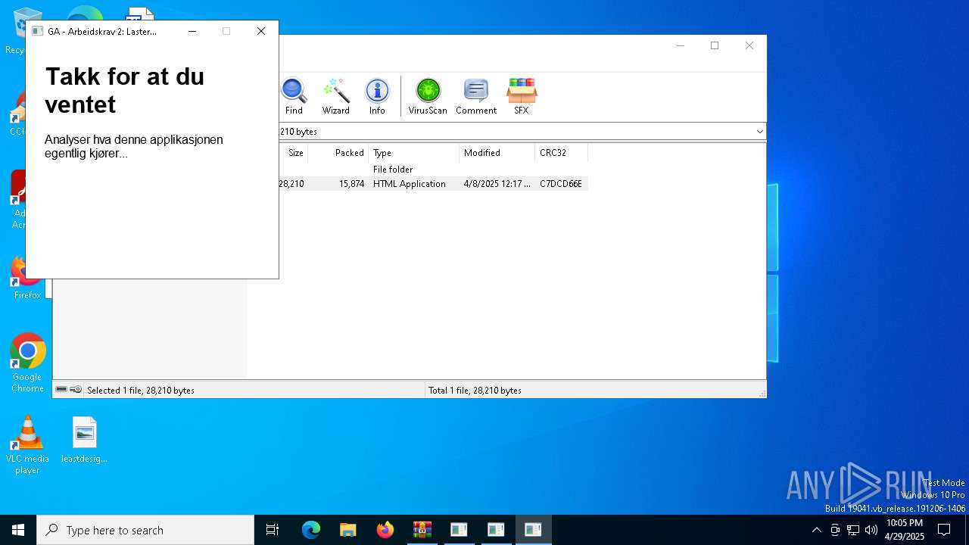
Task: Click 'Total 1 file, 28,210 bytes' status text
Action: pyautogui.click(x=475, y=391)
